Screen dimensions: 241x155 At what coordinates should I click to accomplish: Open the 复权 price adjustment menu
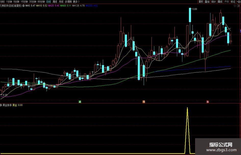click(201, 2)
